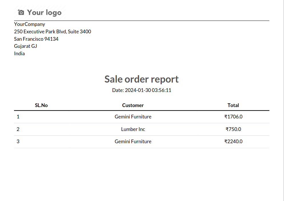The width and height of the screenshot is (284, 201).
Task: Click the vertical scrollbar on the right edge
Action: (x=283, y=100)
